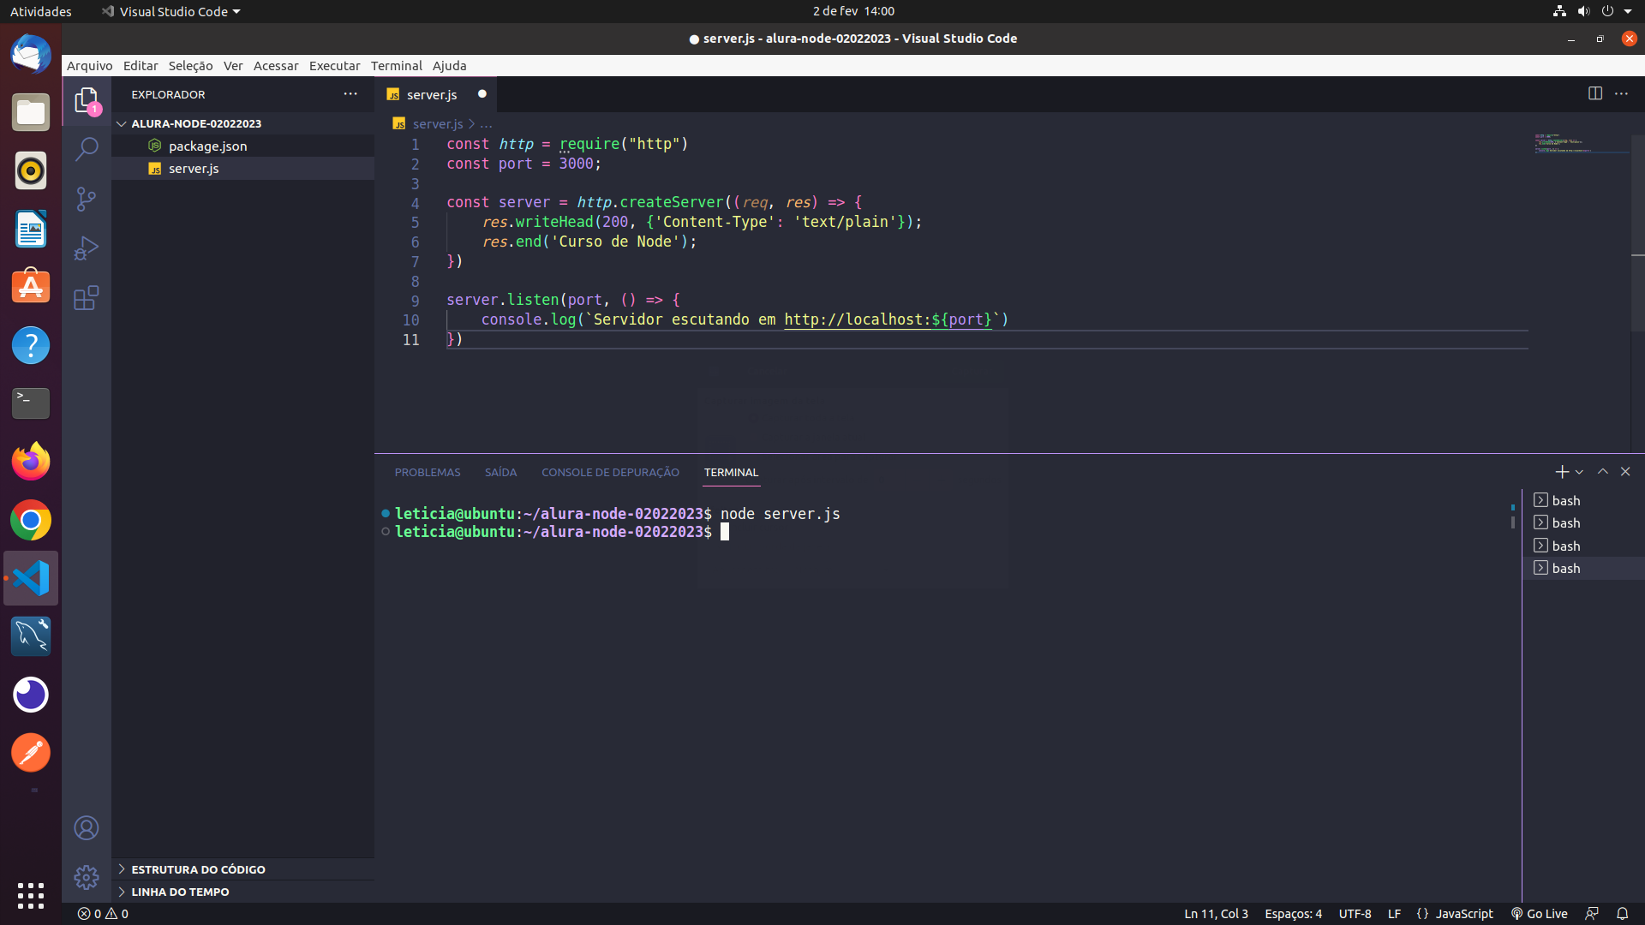Open Ubuntu Software from the dock
This screenshot has height=925, width=1645.
(31, 287)
